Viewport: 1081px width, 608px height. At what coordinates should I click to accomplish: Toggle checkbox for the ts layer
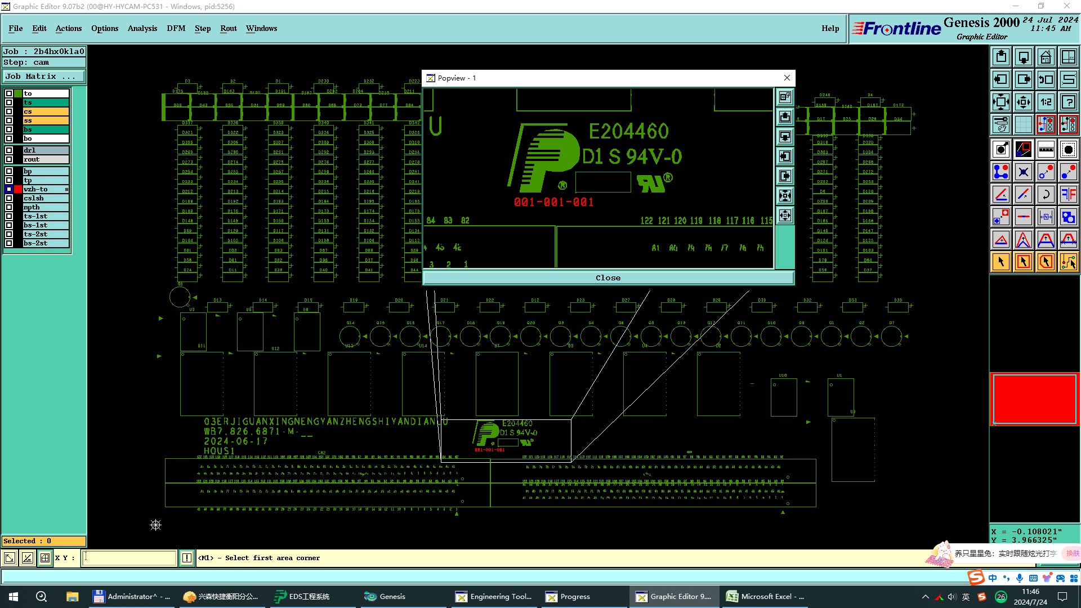coord(9,102)
